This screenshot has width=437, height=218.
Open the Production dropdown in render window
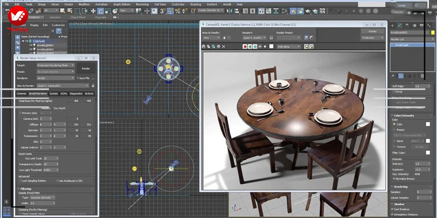pyautogui.click(x=373, y=38)
